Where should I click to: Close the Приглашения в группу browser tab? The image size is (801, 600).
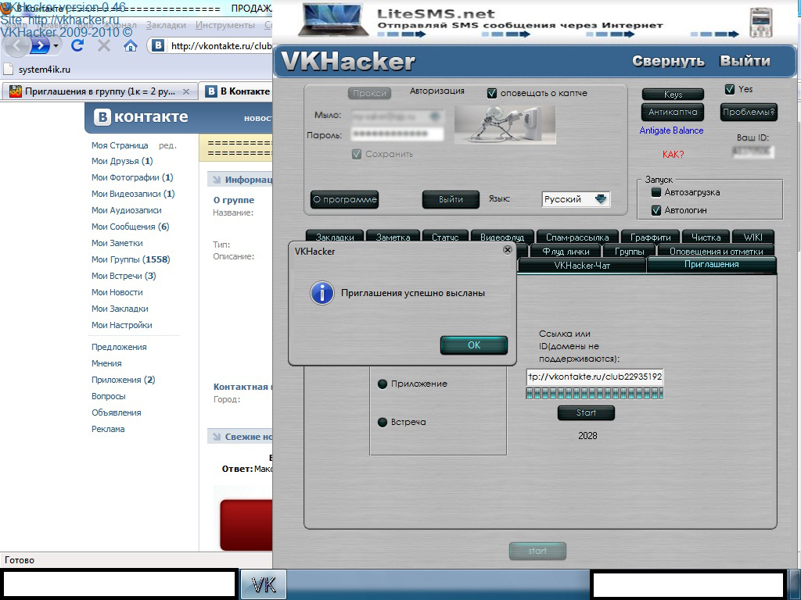tap(186, 92)
